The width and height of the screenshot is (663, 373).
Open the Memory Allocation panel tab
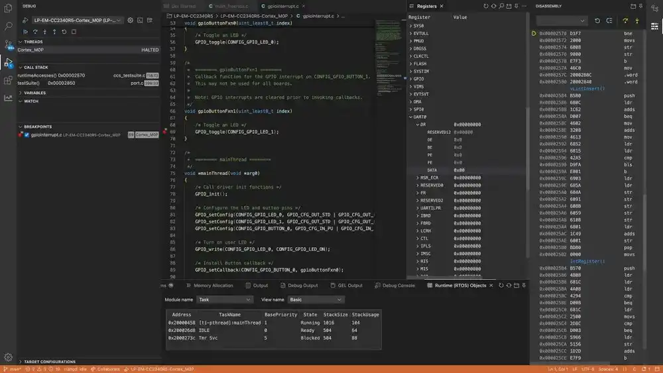(210, 286)
